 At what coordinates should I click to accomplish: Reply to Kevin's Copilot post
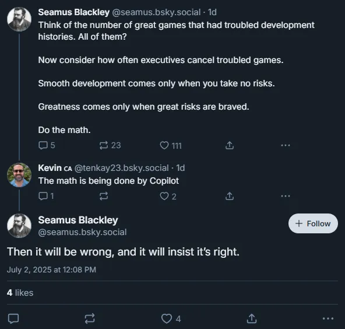46,196
